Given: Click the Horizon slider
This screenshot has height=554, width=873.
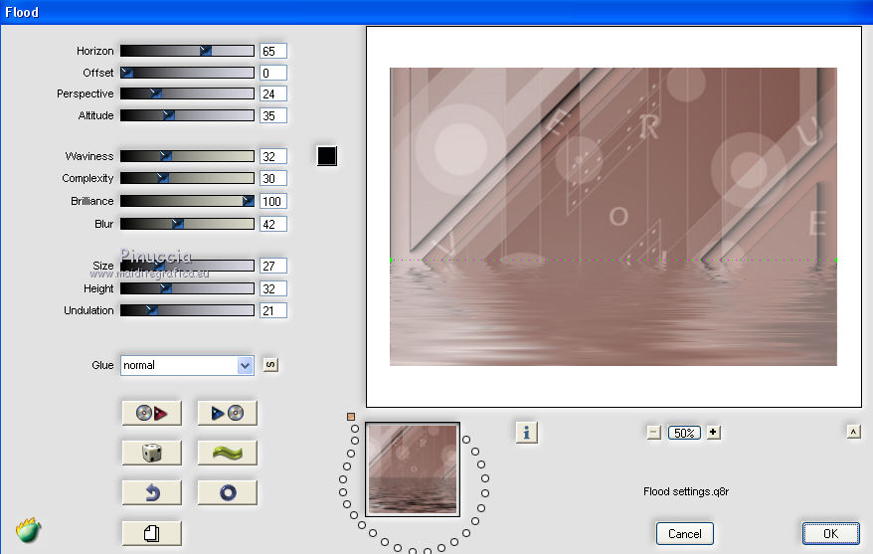Looking at the screenshot, I should pyautogui.click(x=187, y=51).
